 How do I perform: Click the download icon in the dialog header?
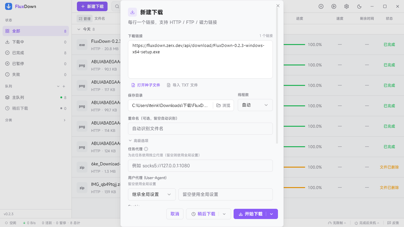pyautogui.click(x=132, y=12)
